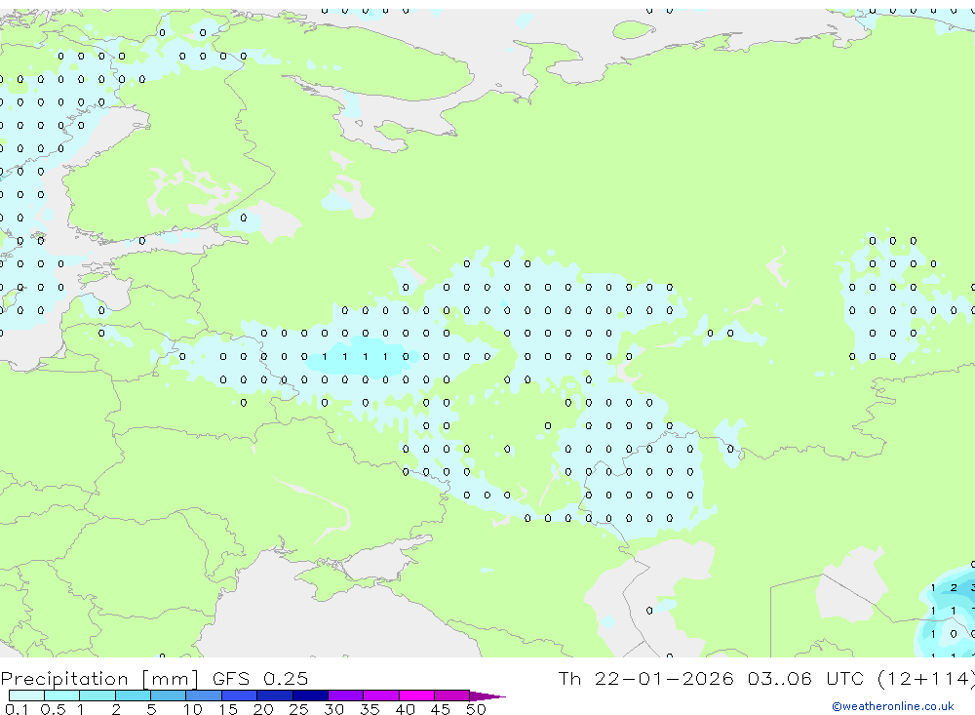The width and height of the screenshot is (975, 715).
Task: Select the legend swatch between 1 and 2
Action: [x=97, y=695]
